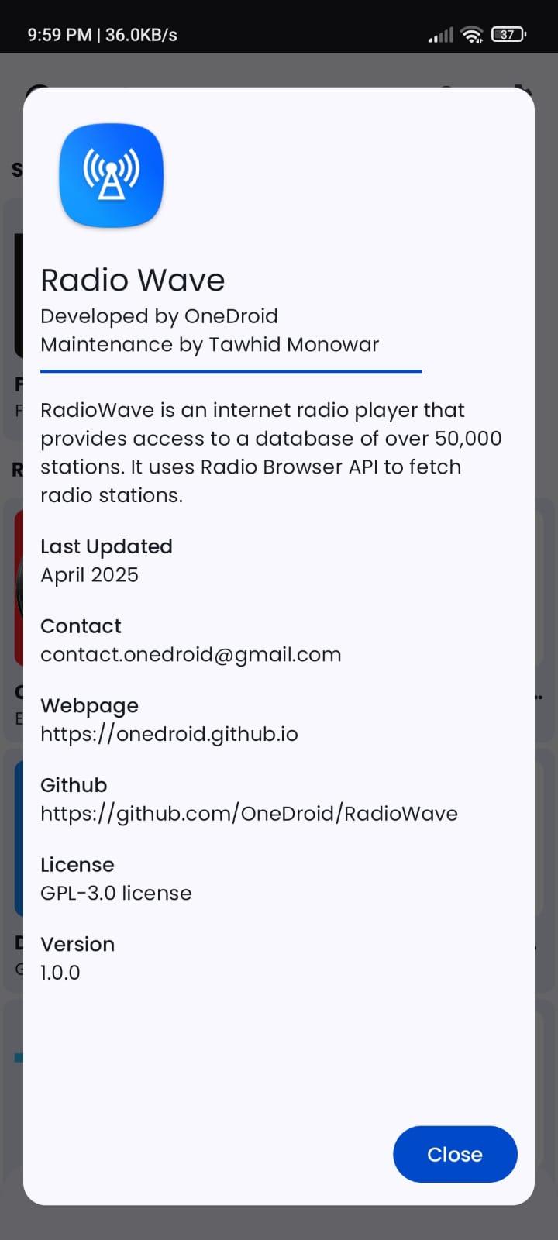The width and height of the screenshot is (558, 1240).
Task: Tap "Maintenance by Tawhid Monowar" text
Action: click(209, 344)
